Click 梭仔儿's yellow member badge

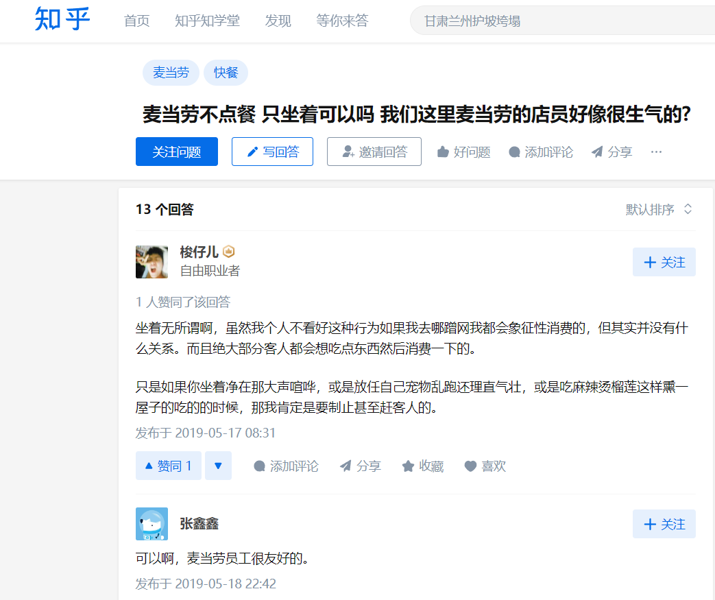(228, 251)
